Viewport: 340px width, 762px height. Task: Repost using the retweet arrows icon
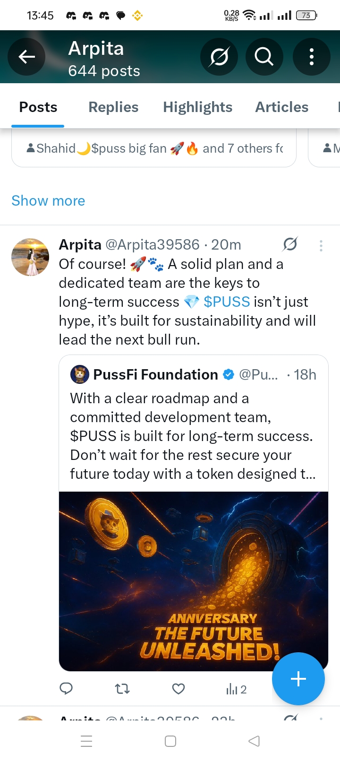(x=122, y=689)
